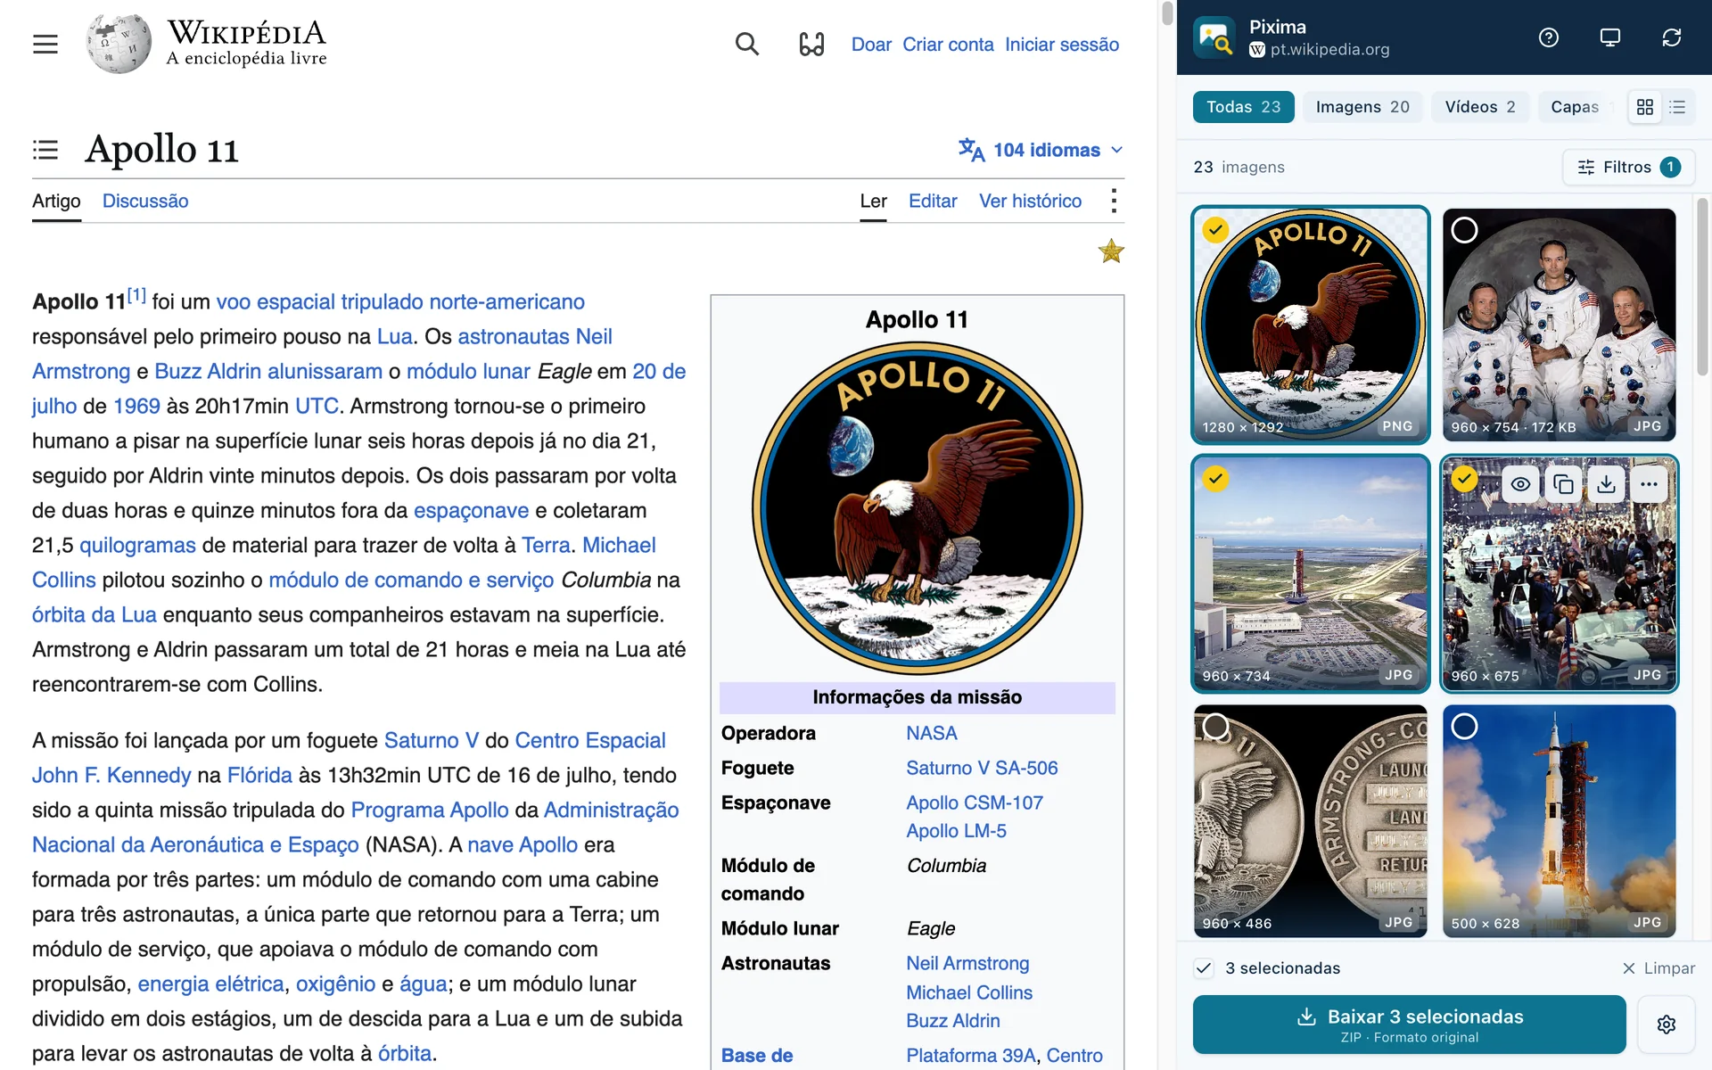This screenshot has width=1712, height=1070.
Task: Open the Discussão tab
Action: coord(145,201)
